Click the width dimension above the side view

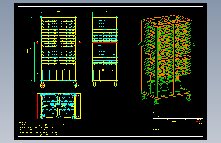click(x=105, y=11)
